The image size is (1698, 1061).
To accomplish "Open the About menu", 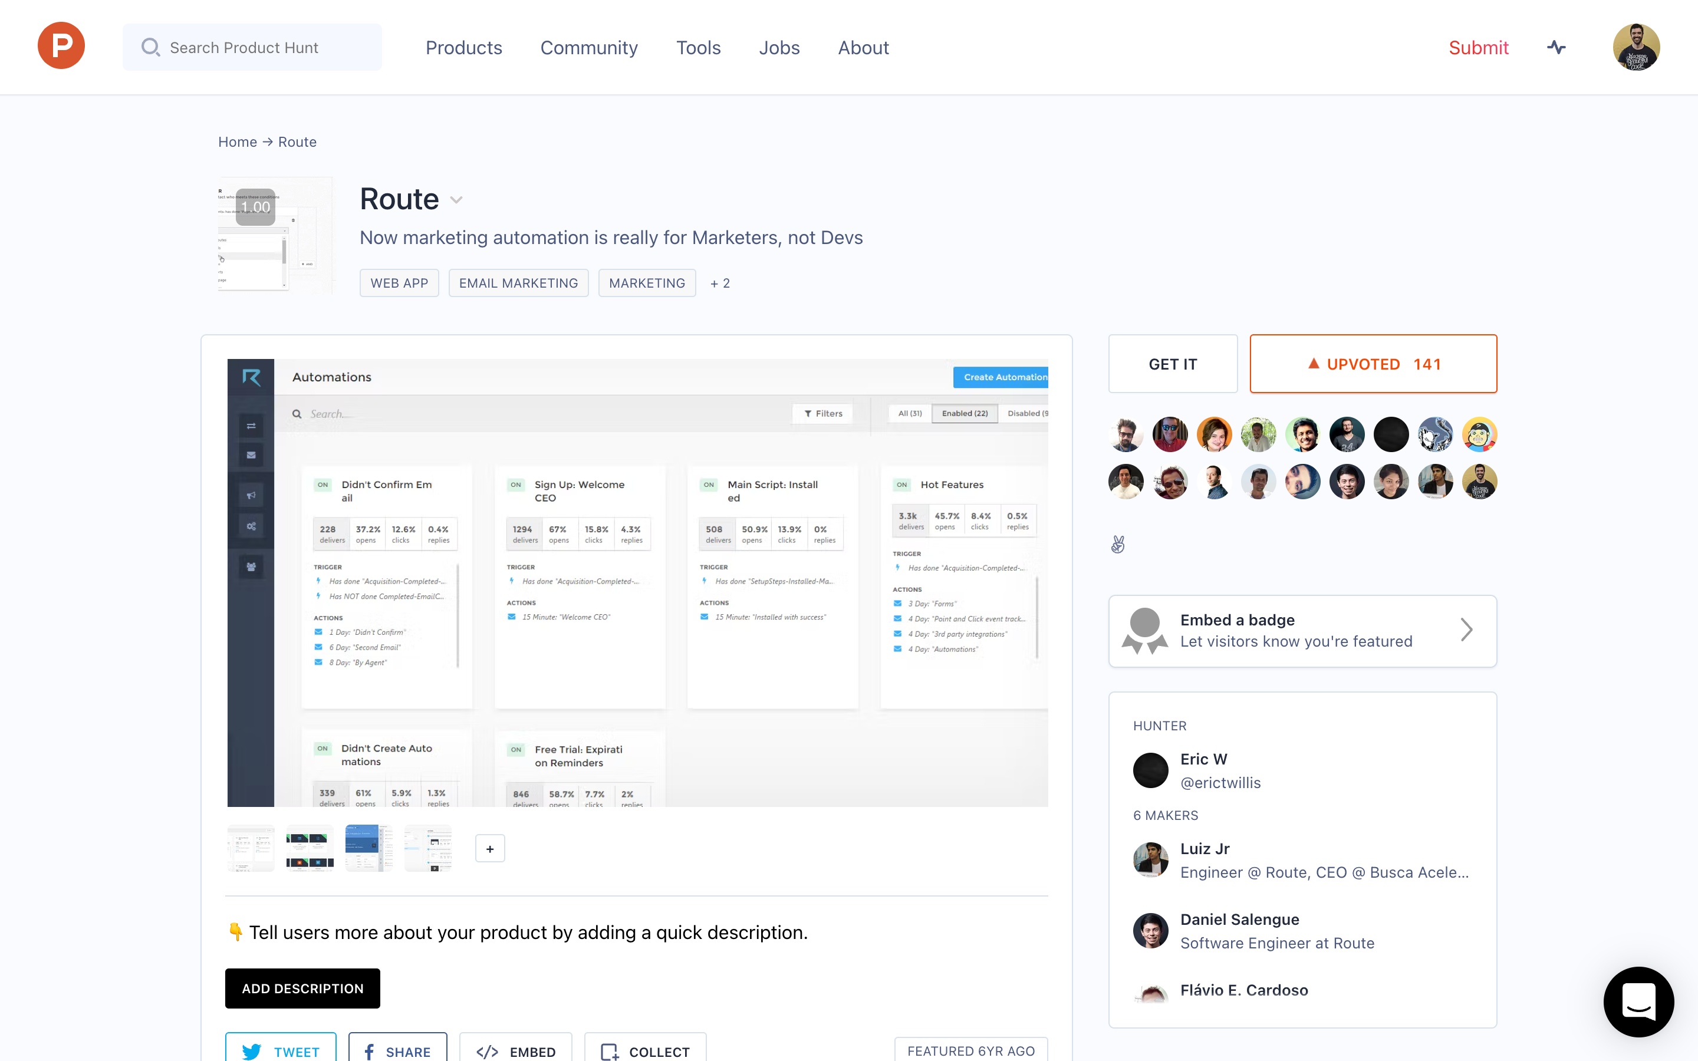I will pyautogui.click(x=863, y=47).
